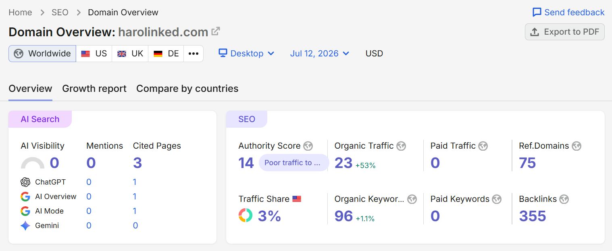Screen dimensions: 612x251
Task: Click the AI Search card label
Action: [x=40, y=119]
